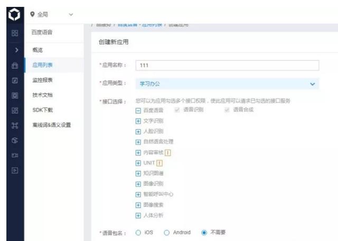Click the UNIT label in interface tree
This screenshot has height=241, width=338.
coord(149,163)
